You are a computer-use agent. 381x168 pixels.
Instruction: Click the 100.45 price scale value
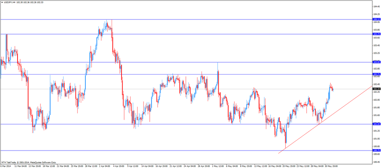pyautogui.click(x=376, y=162)
